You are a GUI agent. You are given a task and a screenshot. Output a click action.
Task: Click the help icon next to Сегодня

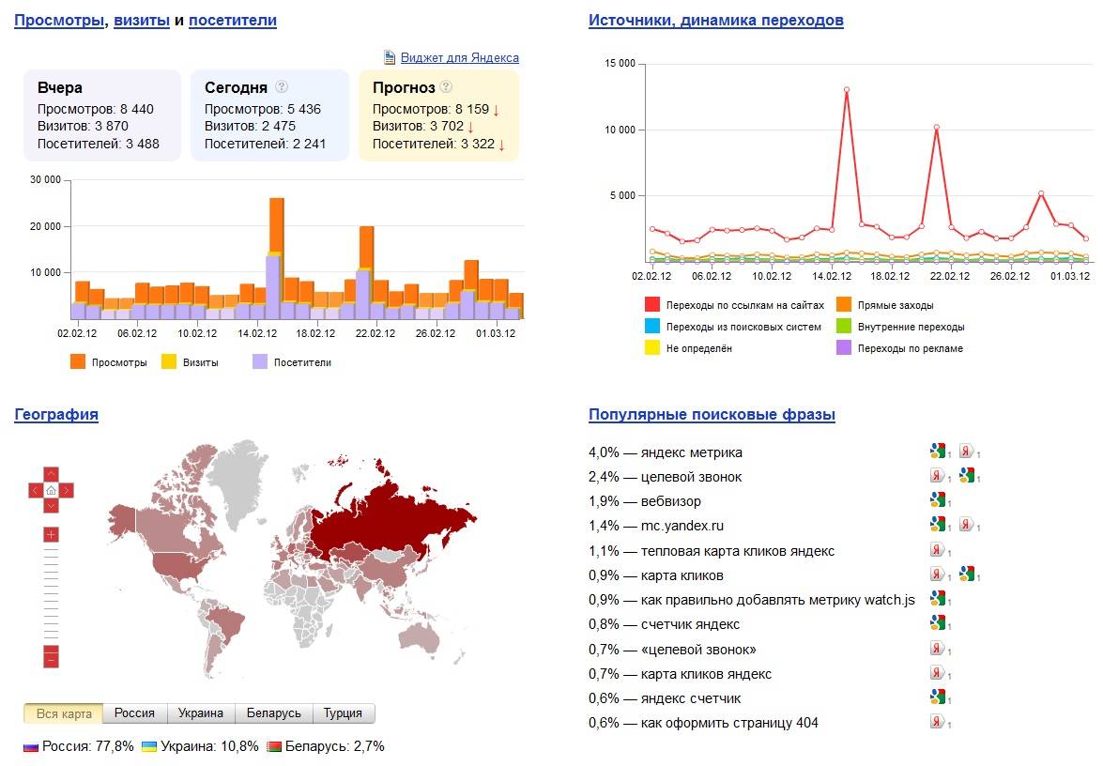(x=282, y=86)
